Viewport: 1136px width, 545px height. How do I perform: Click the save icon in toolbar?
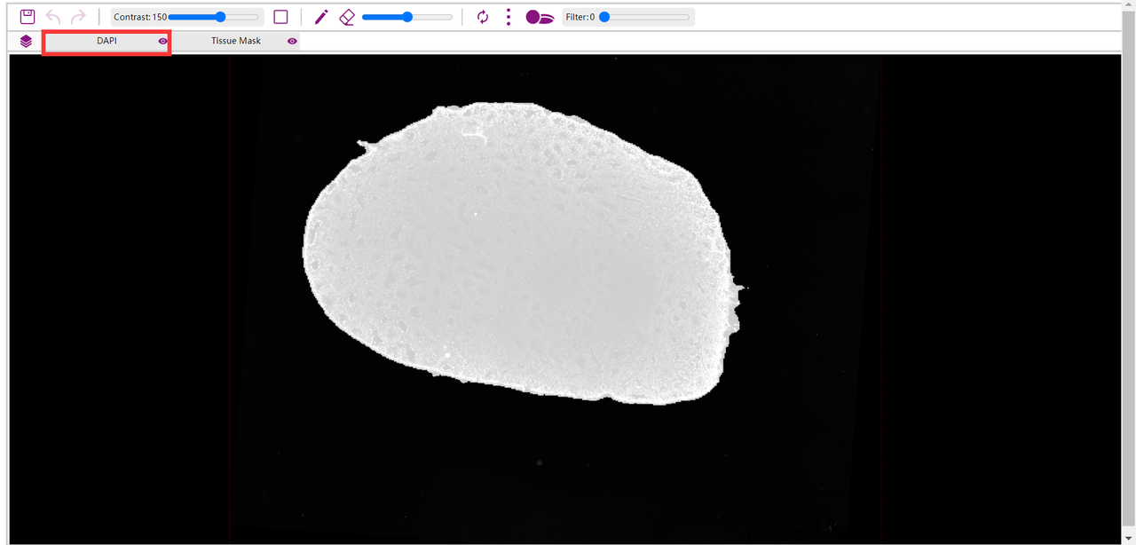tap(28, 17)
